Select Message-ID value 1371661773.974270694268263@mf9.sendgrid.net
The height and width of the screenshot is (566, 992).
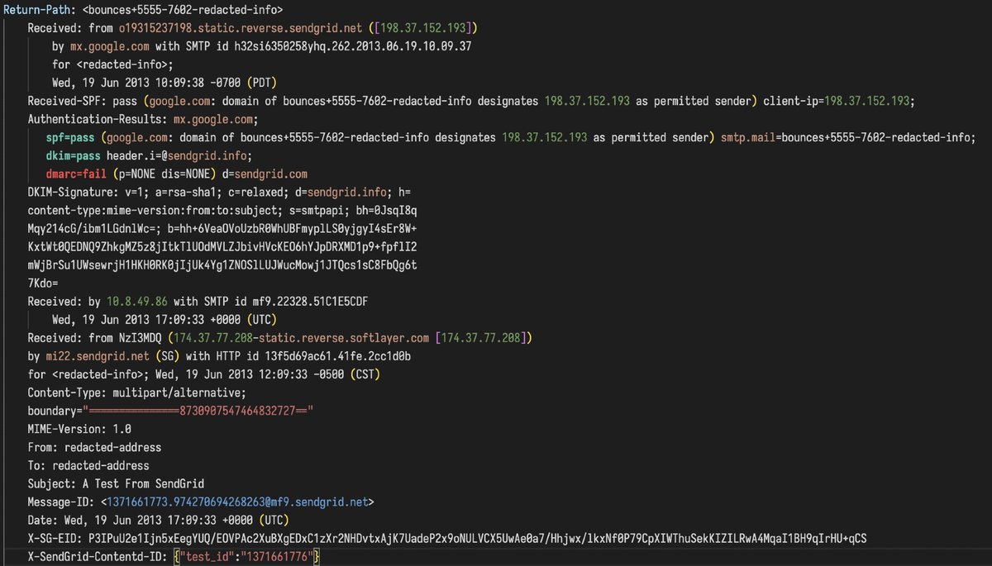237,502
